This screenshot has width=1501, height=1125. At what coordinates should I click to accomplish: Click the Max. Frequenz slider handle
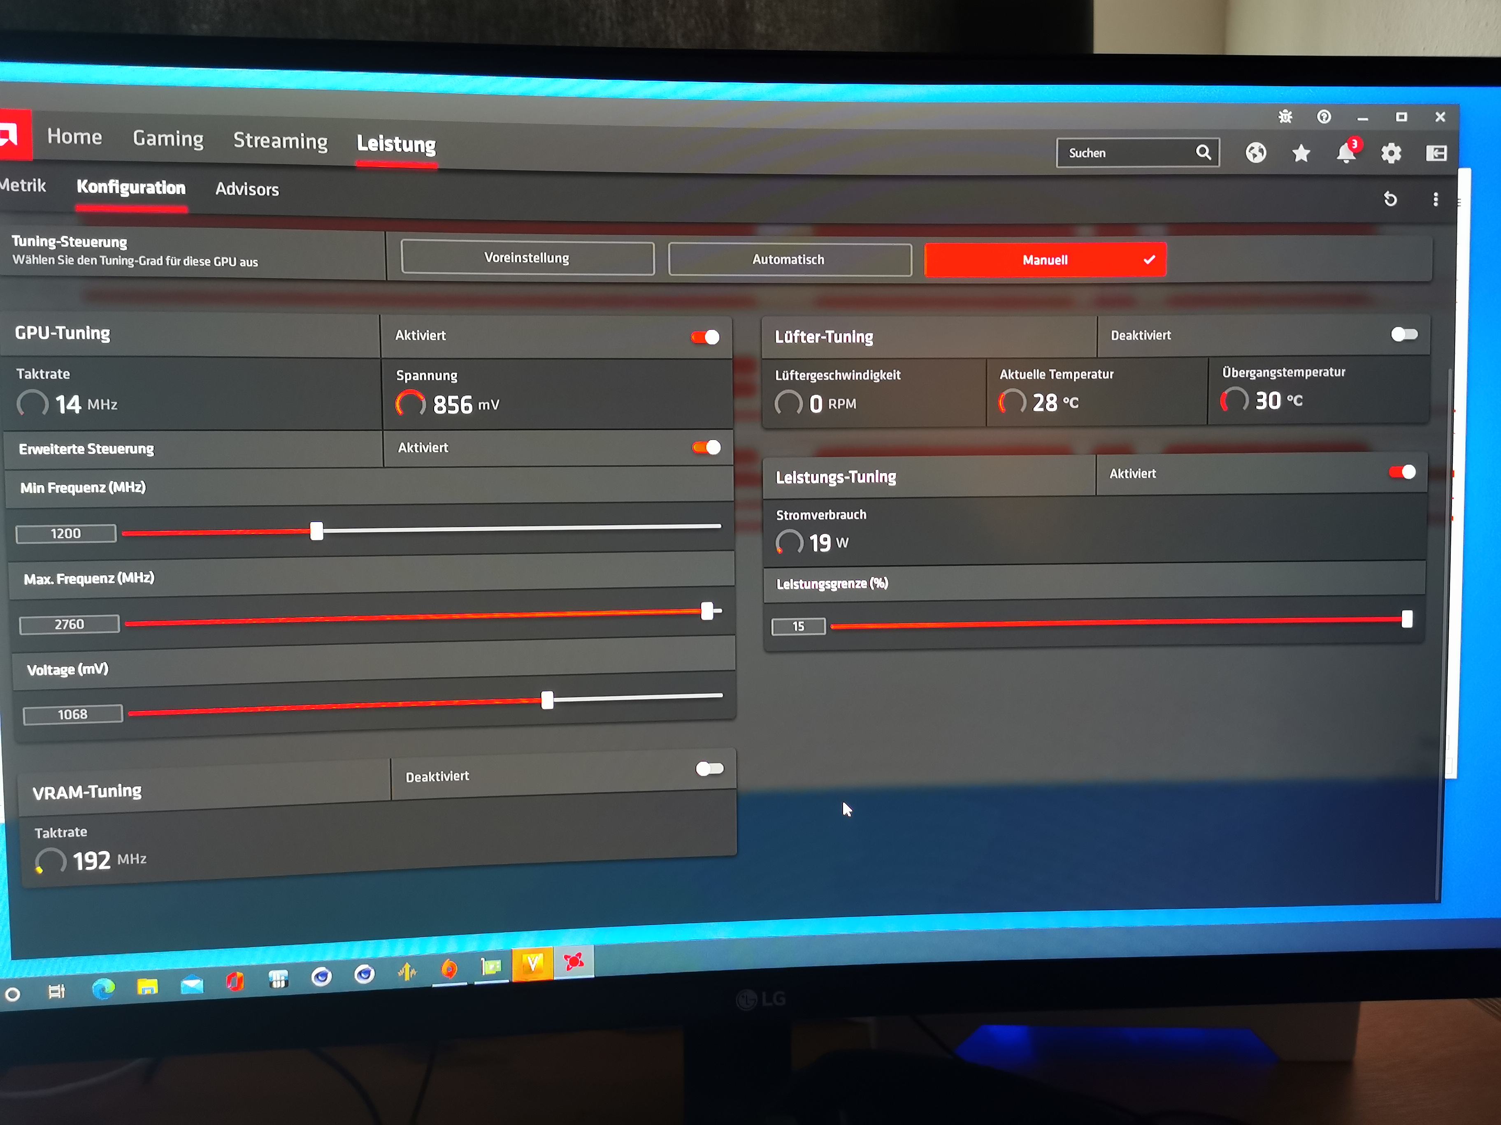707,610
